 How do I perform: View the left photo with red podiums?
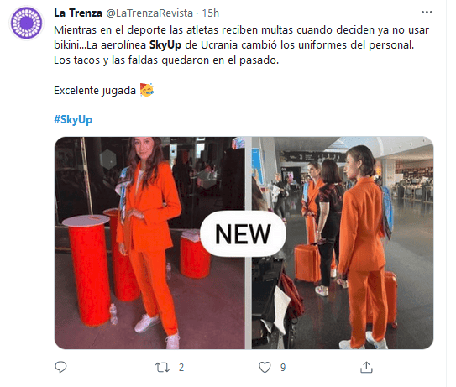(x=149, y=243)
